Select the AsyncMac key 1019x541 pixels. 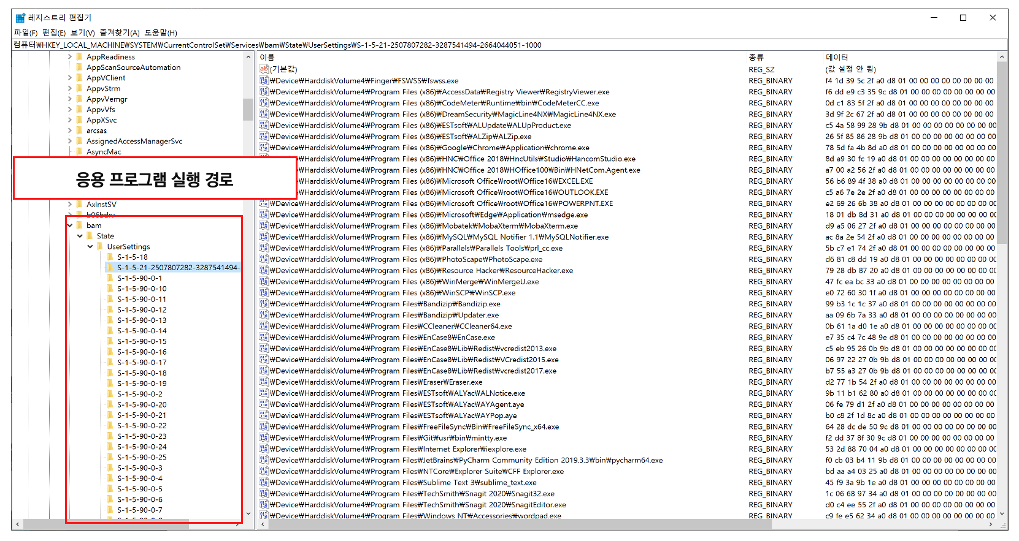(x=104, y=152)
